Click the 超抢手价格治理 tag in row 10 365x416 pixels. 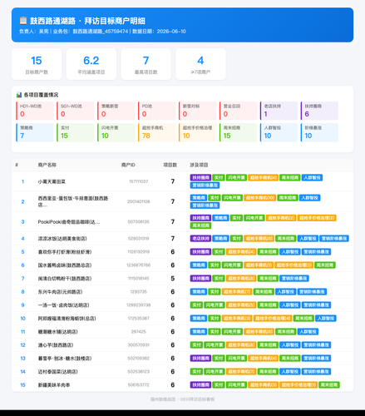273,319
